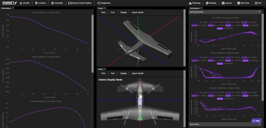
Task: Open Display menu in upper Viewer
Action: click(x=123, y=13)
